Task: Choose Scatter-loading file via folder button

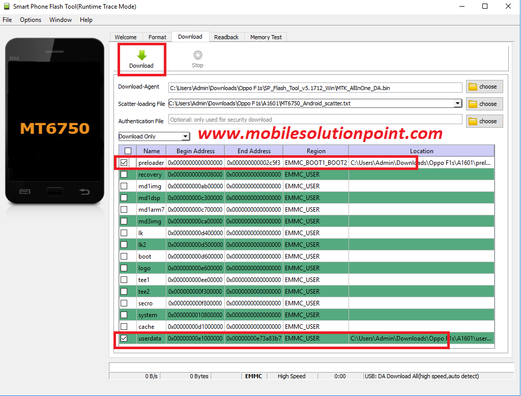Action: tap(484, 104)
